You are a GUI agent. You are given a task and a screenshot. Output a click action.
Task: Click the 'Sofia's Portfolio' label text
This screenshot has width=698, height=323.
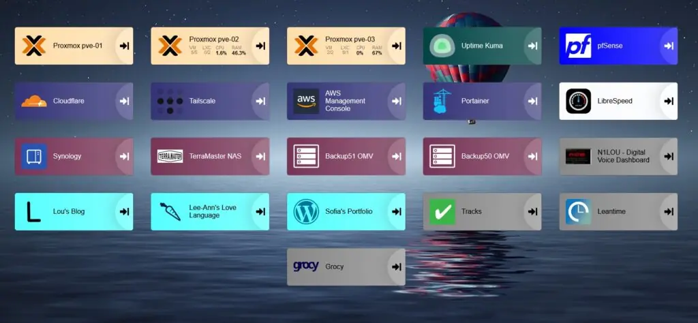[x=348, y=211]
